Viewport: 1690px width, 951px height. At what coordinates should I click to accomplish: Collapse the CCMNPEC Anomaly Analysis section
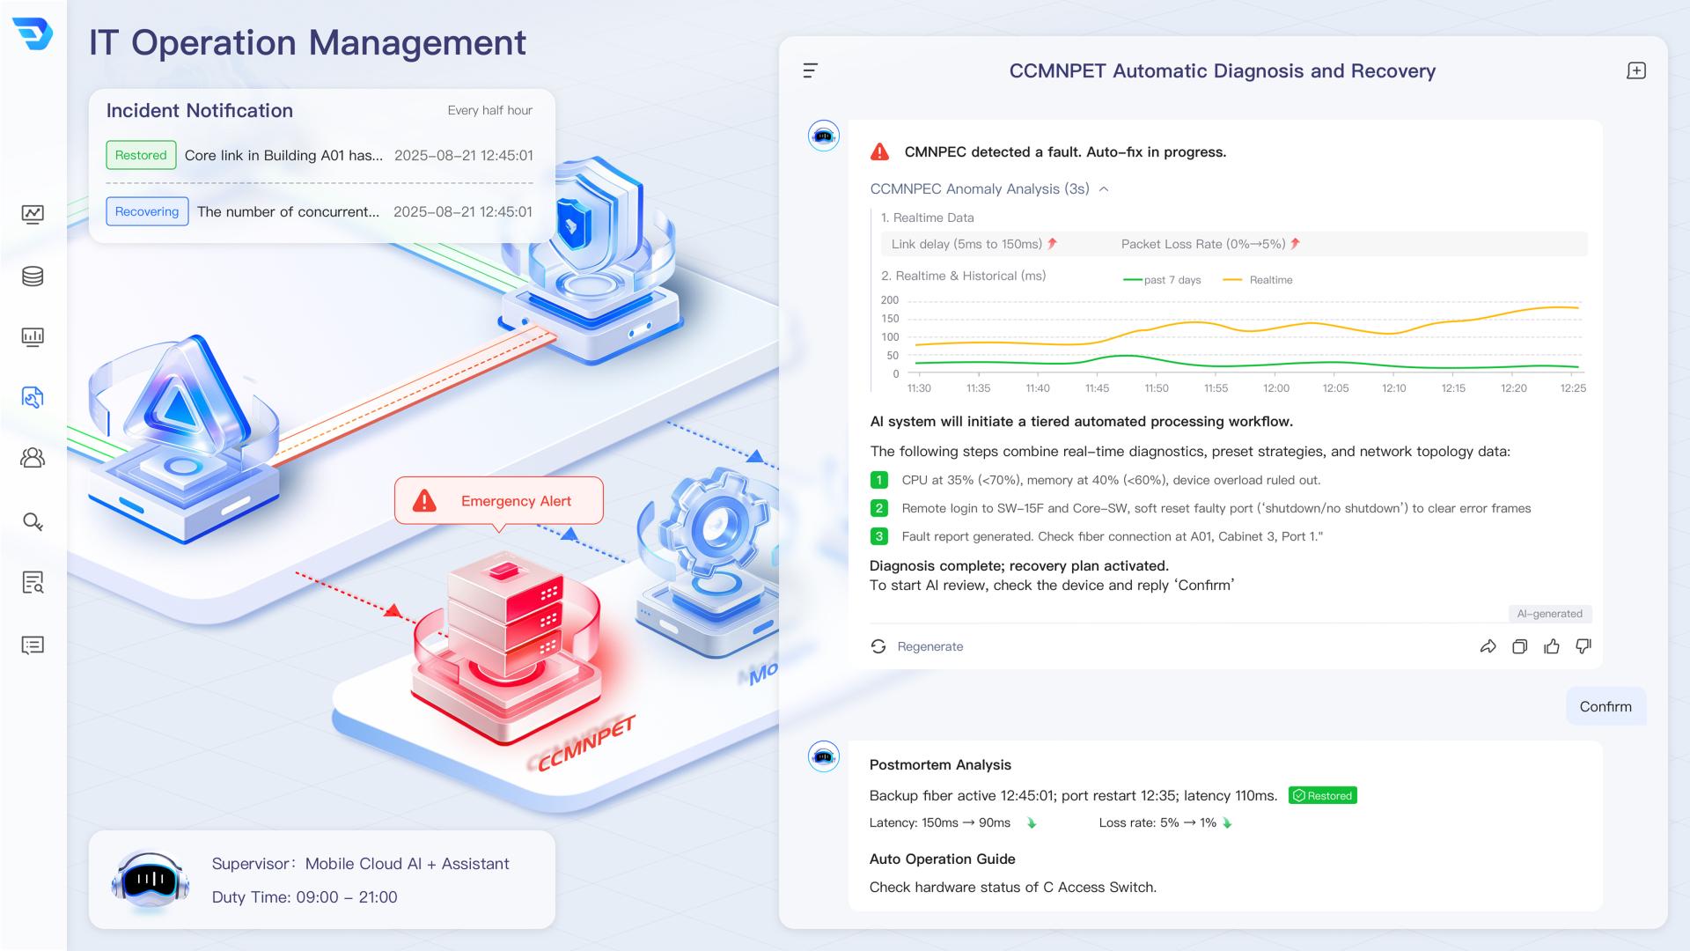point(1104,189)
